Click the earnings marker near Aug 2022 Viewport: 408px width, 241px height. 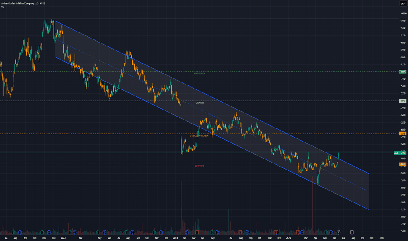coord(14,232)
